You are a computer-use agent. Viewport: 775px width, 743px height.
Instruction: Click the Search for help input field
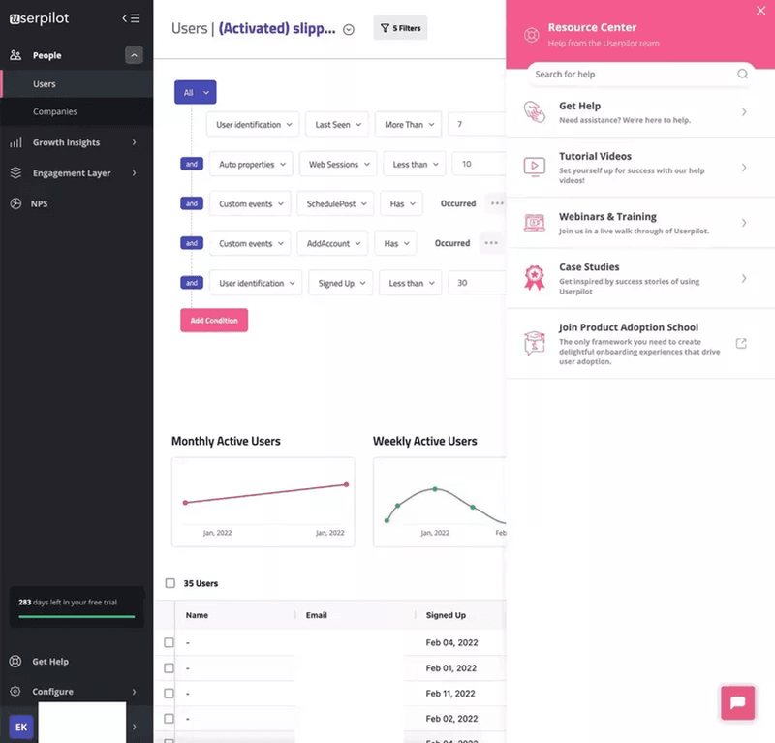pos(630,74)
